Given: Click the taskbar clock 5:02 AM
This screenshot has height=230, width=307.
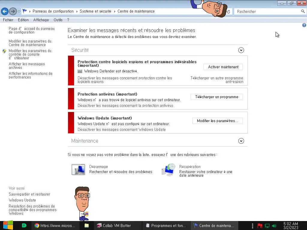Looking at the screenshot, I should (291, 226).
